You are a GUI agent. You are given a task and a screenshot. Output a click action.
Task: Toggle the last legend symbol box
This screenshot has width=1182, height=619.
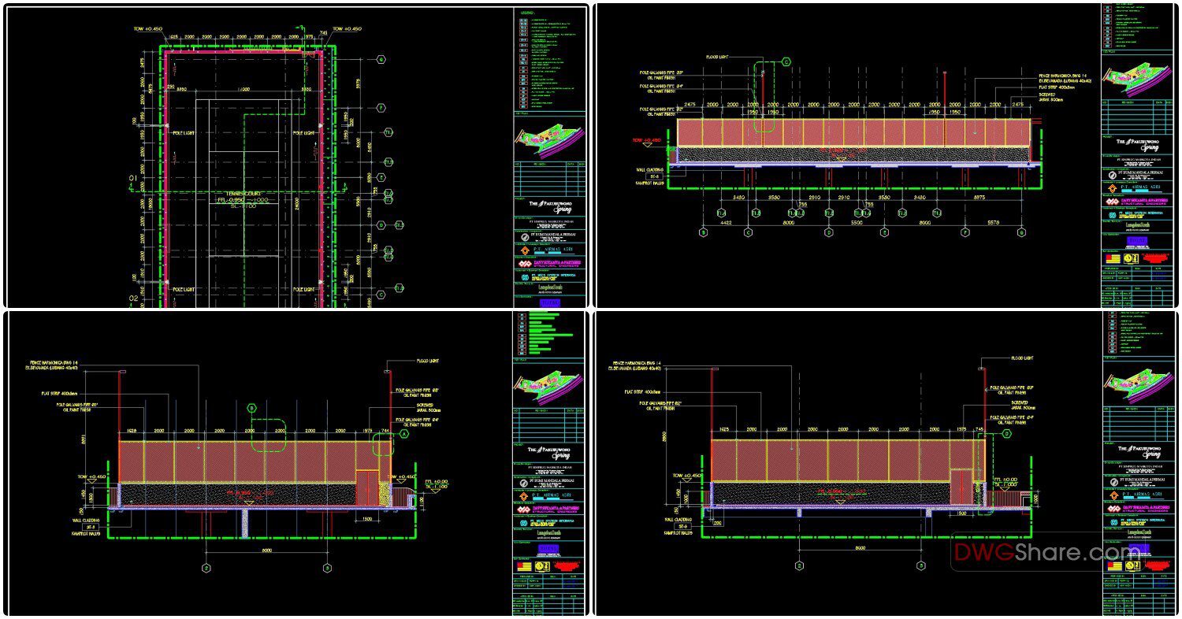coord(523,106)
